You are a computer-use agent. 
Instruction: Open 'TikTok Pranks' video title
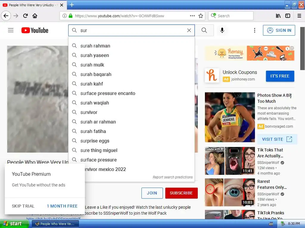(x=270, y=215)
